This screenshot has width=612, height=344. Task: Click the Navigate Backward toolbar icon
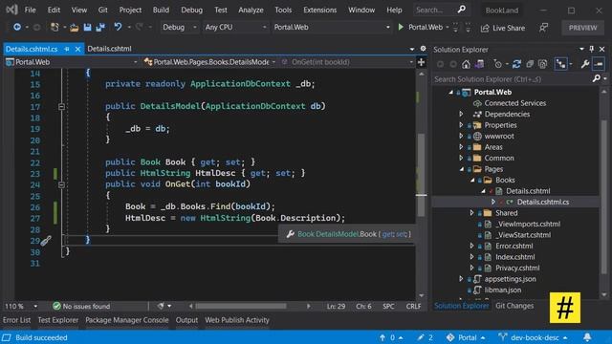click(x=17, y=27)
